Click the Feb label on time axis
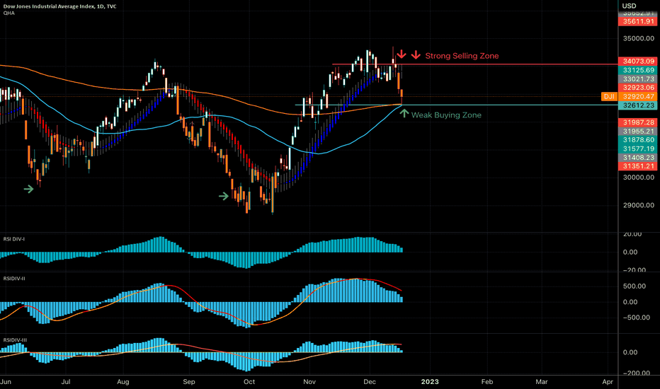The image size is (660, 389). tap(487, 382)
